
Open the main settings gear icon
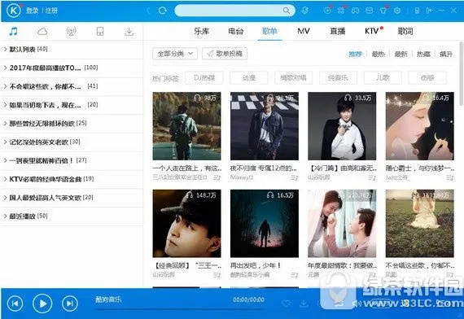coord(397,11)
